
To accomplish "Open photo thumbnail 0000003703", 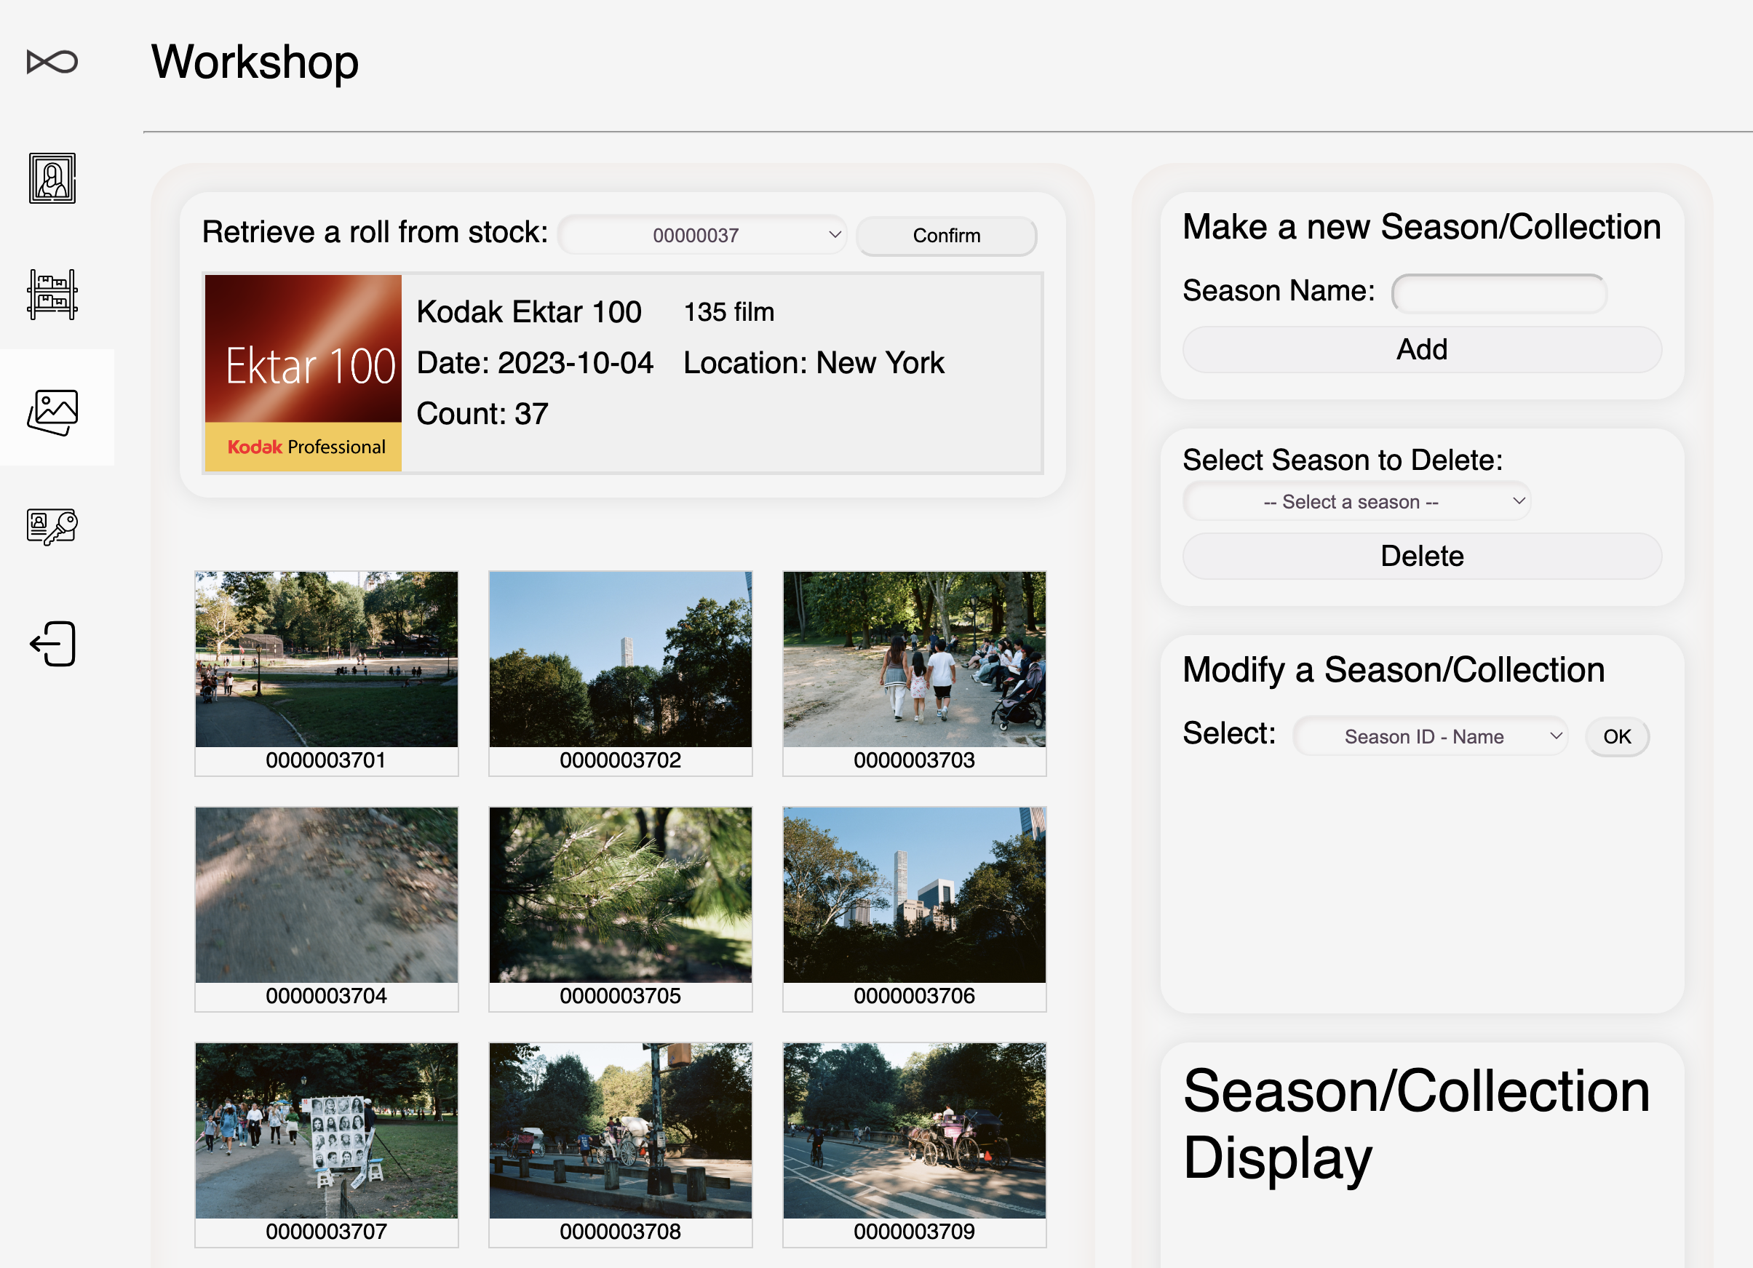I will coord(915,673).
